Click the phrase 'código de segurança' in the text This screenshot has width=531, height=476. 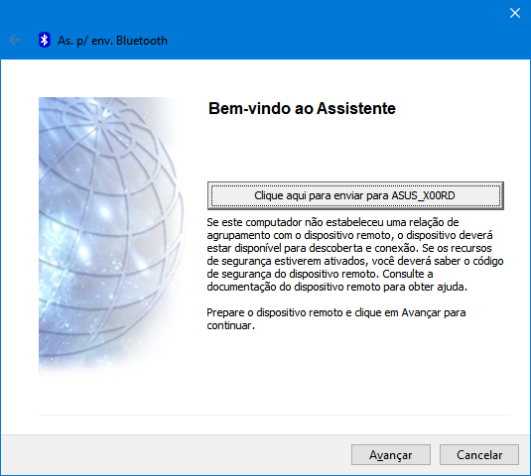355,268
